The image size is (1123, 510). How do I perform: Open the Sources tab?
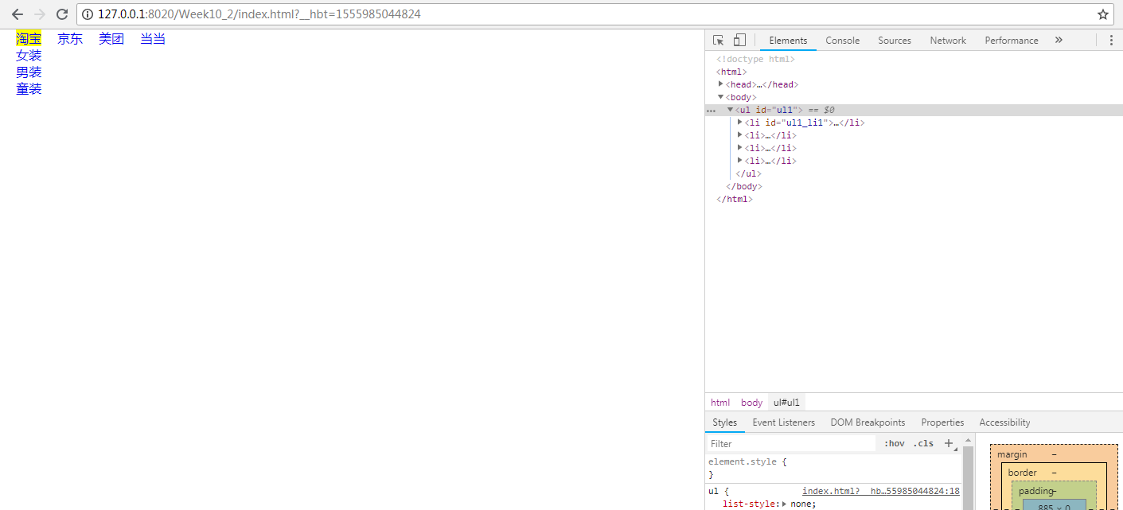(895, 41)
